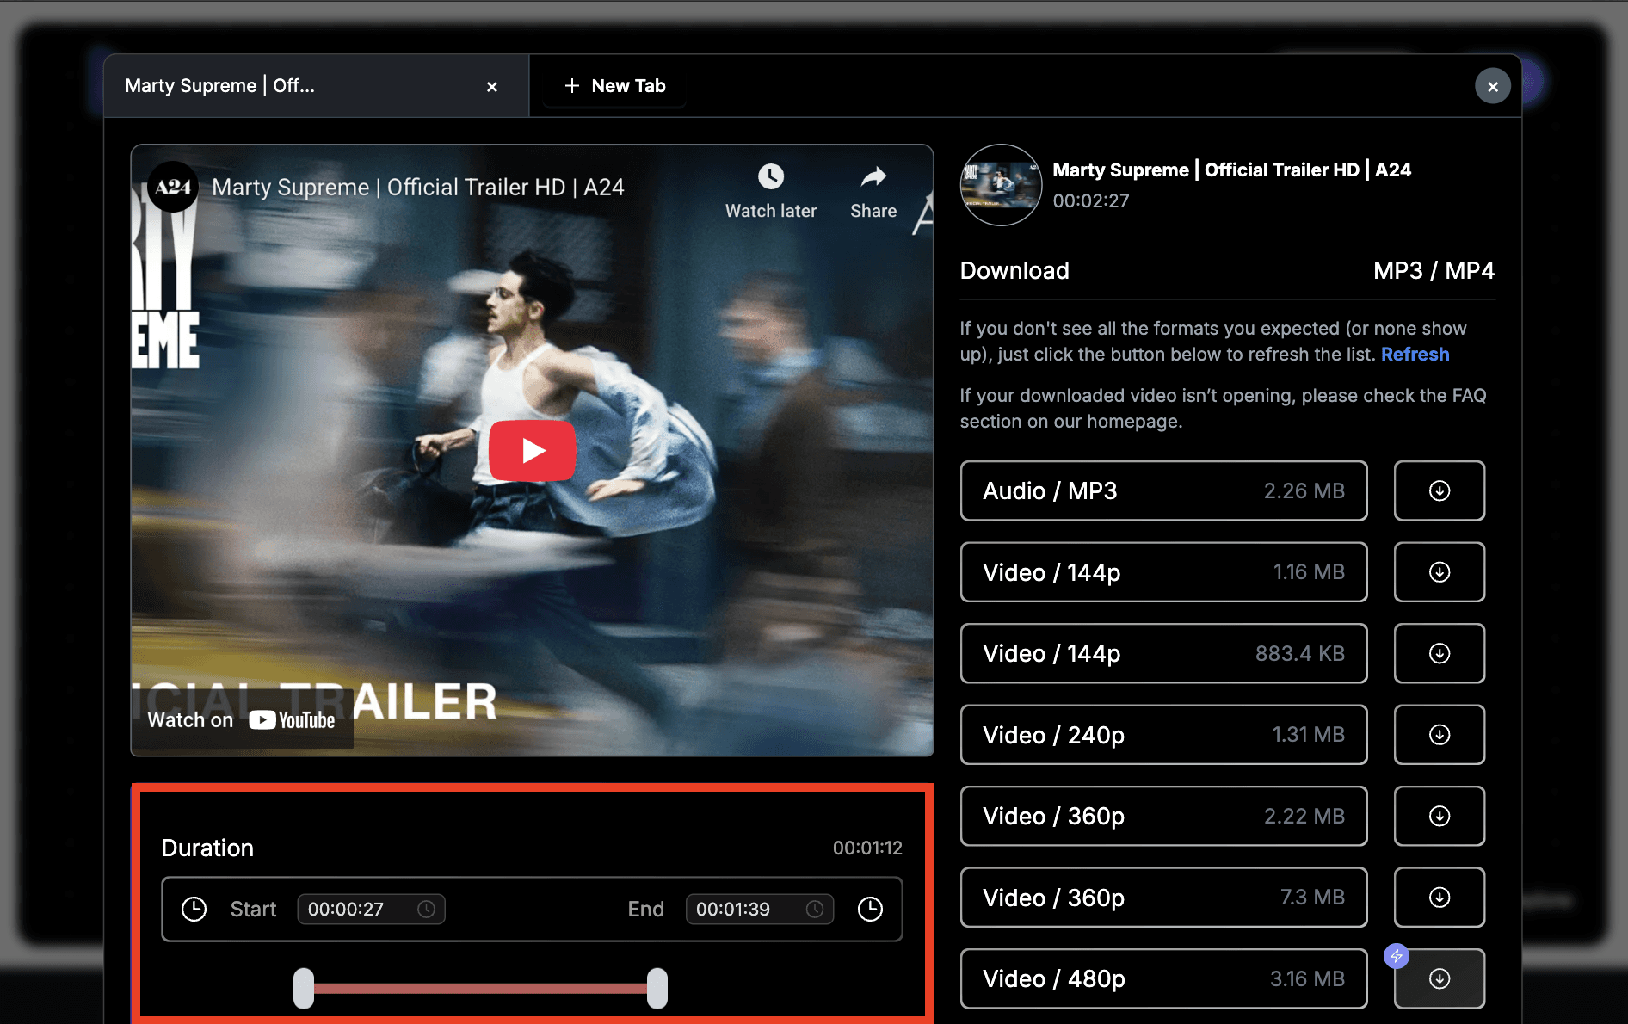Download the Video / 360p 2.22 MB file

[1439, 816]
